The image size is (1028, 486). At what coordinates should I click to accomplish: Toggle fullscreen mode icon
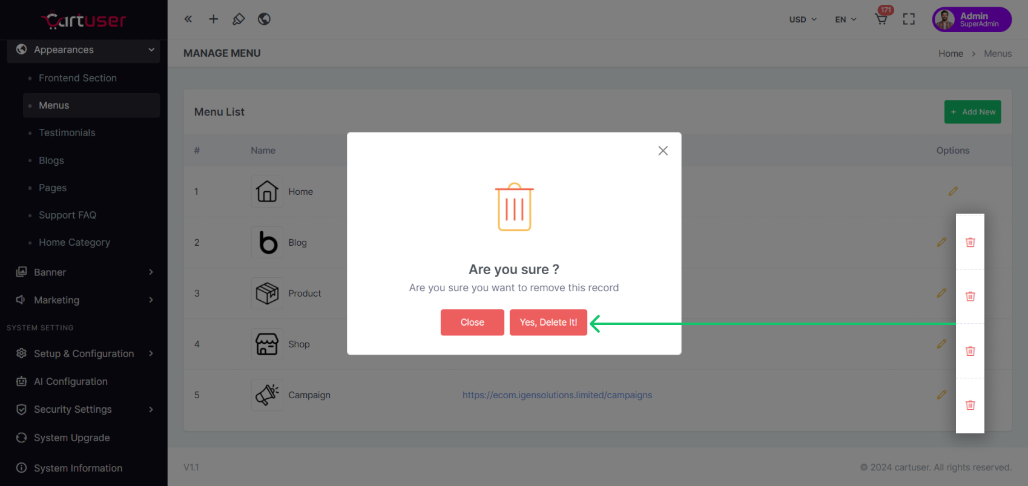(909, 19)
